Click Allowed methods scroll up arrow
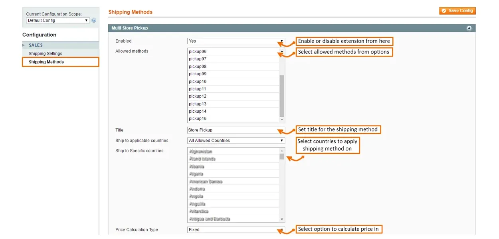Image resolution: width=499 pixels, height=239 pixels. [x=282, y=51]
